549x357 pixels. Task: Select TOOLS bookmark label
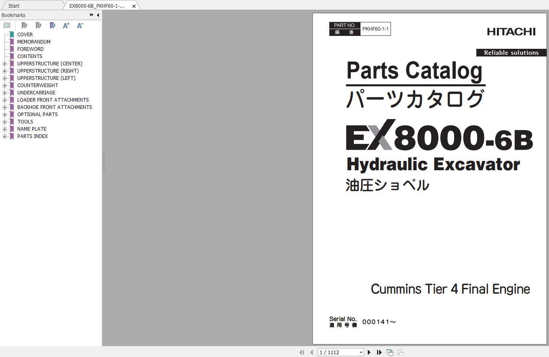click(25, 122)
